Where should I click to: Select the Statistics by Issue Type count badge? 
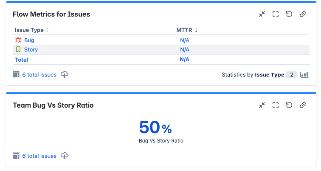pos(292,74)
